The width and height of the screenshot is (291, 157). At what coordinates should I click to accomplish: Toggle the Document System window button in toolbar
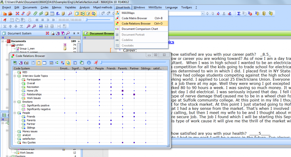(x=77, y=13)
